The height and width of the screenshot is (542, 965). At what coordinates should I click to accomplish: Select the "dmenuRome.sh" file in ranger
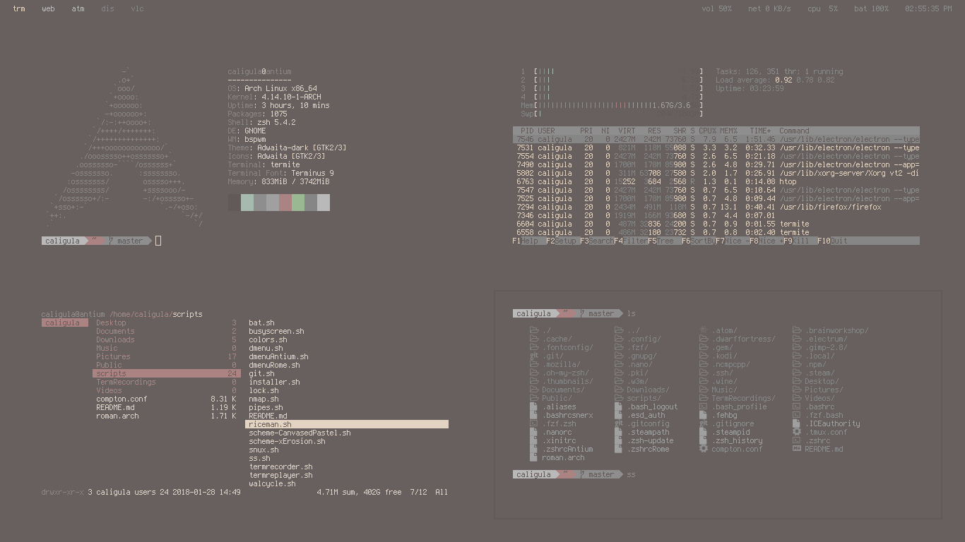pos(274,365)
